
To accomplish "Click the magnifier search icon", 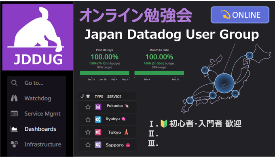I will click(14, 83).
